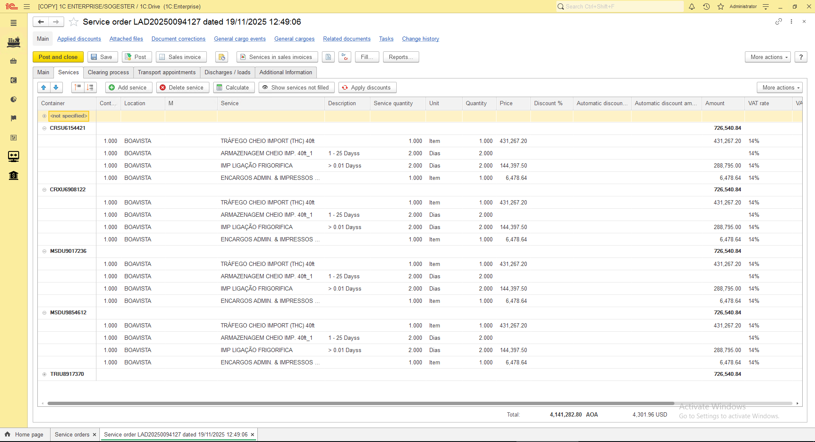Open the Dr/Cr accounting entries

[x=345, y=57]
